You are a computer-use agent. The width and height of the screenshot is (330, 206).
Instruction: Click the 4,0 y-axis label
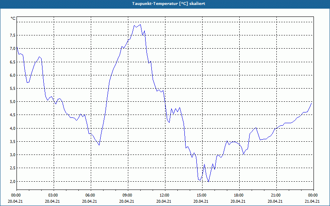(12, 128)
